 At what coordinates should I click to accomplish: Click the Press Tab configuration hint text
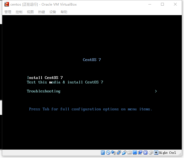[x=91, y=109]
